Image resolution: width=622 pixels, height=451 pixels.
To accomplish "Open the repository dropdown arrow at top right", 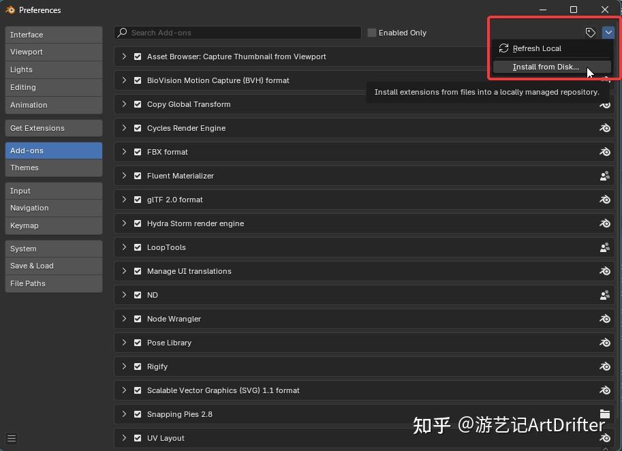I will coord(609,32).
